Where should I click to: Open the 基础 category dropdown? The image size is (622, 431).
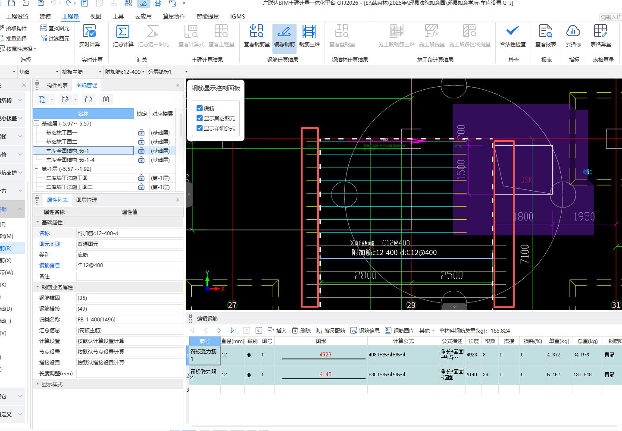coord(38,72)
